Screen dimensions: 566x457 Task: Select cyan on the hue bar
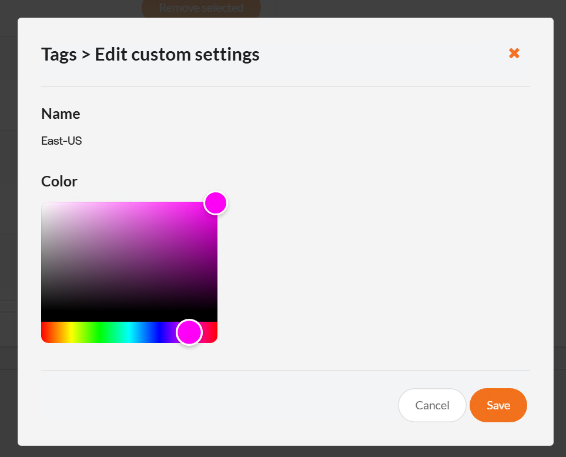(129, 332)
